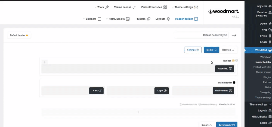Click the Theme license key icon
The height and width of the screenshot is (127, 272).
click(x=134, y=7)
